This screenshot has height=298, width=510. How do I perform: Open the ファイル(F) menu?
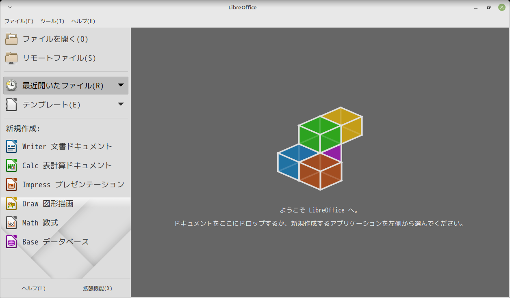pyautogui.click(x=19, y=21)
